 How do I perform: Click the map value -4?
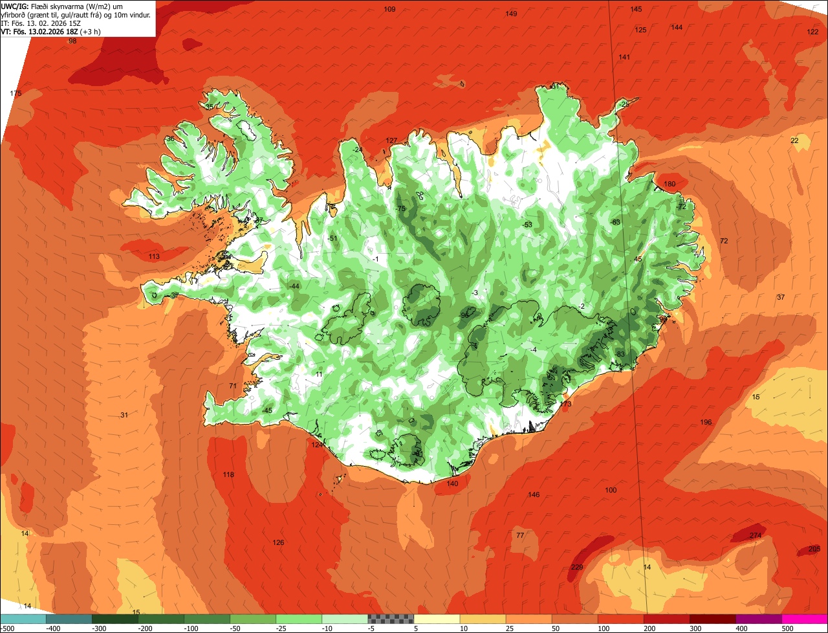[x=533, y=350]
